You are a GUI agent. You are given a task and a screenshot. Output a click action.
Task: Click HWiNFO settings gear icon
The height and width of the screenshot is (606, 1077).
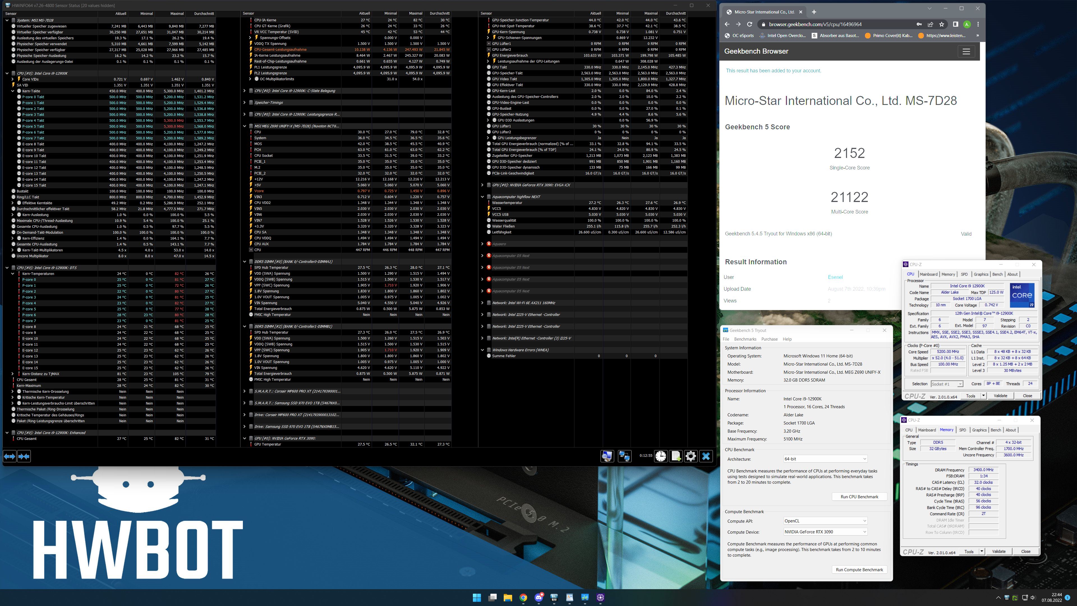tap(691, 456)
